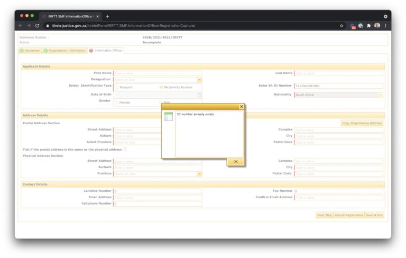Click the Last Name input field
406x258 pixels.
point(338,73)
